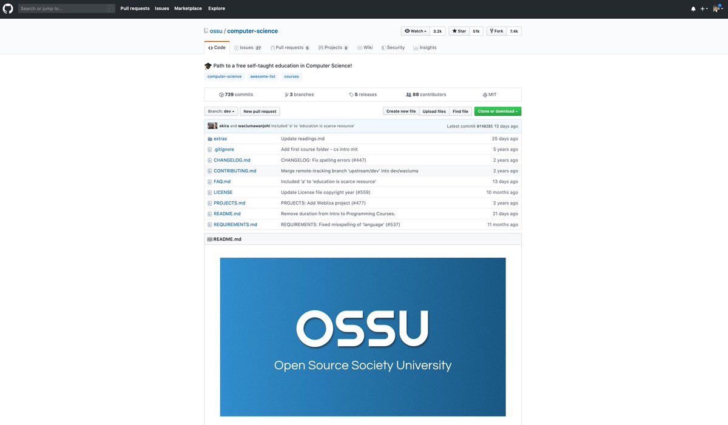Click the extras folder icon
Viewport: 728px width, 425px height.
pos(210,139)
